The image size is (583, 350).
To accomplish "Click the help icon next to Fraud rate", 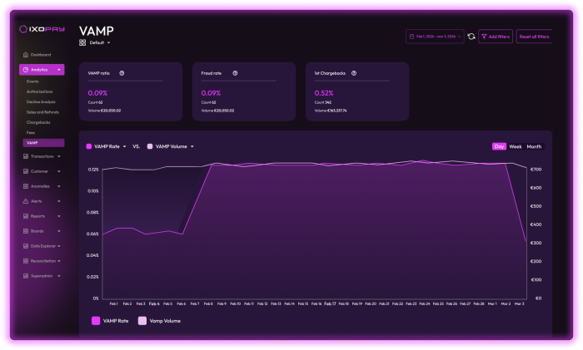I will coord(235,73).
